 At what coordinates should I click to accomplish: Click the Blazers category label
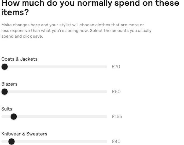[x=9, y=84]
